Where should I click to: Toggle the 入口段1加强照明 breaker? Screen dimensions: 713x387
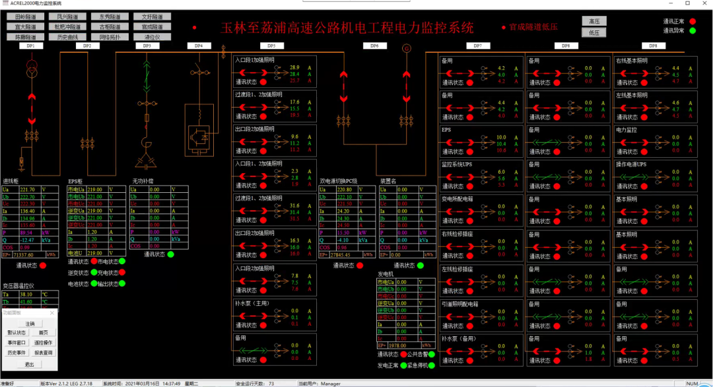[x=254, y=73]
